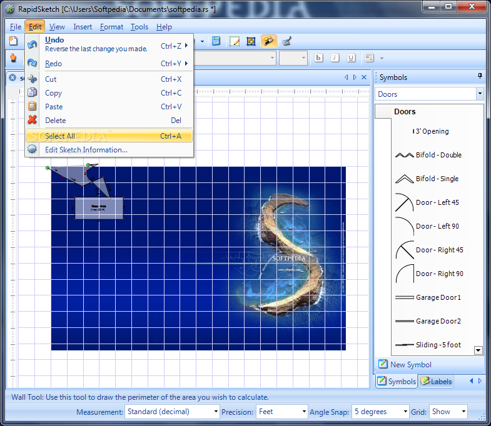This screenshot has width=491, height=426.
Task: Click the New Symbol link
Action: (405, 364)
